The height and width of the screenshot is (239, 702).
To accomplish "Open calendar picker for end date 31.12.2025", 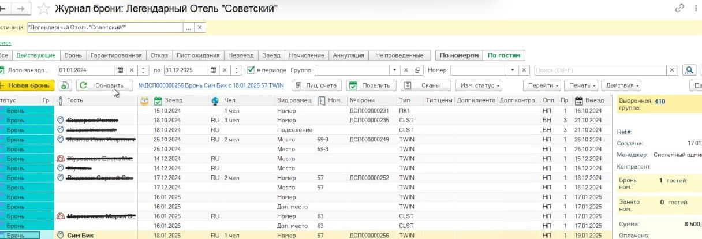I will [x=212, y=70].
